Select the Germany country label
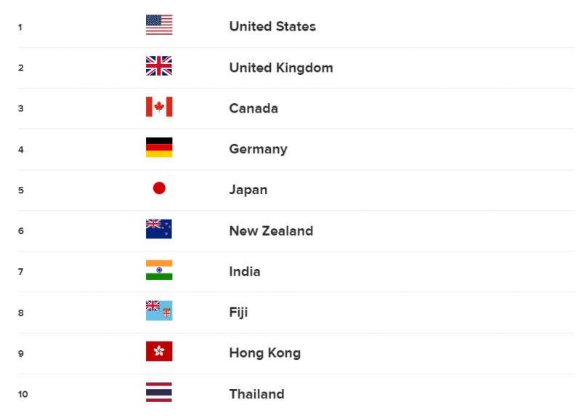Screen dimensions: 581x418 tap(259, 149)
